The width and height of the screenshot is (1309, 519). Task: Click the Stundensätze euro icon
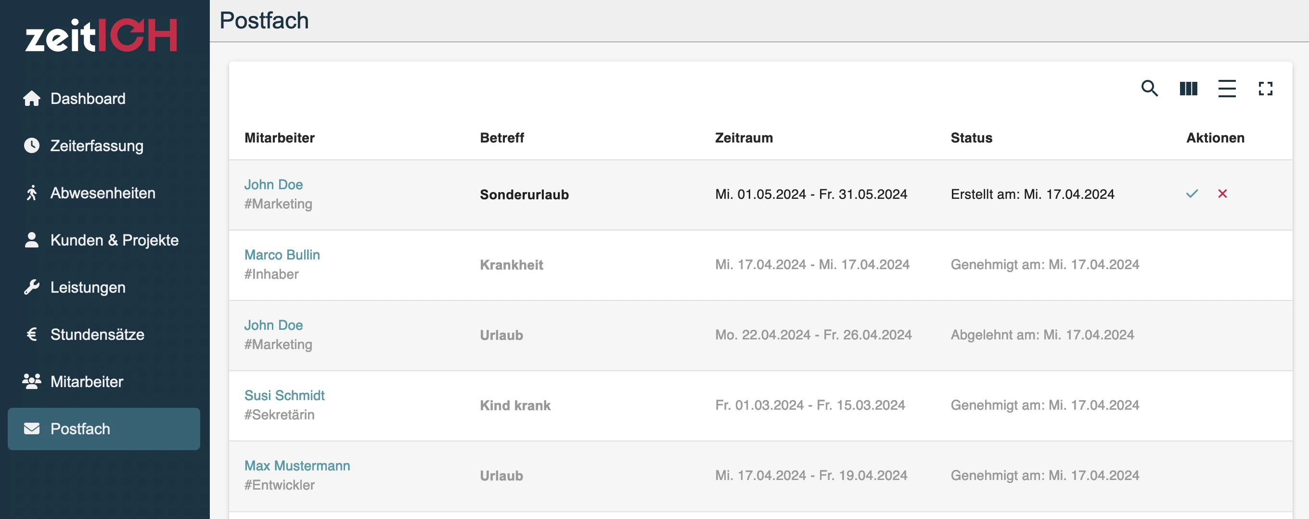[x=31, y=335]
